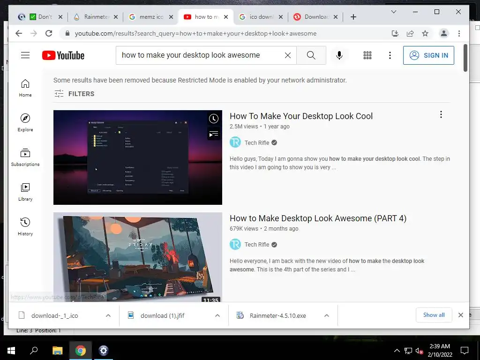Open options menu for Desktop Look Cool video
This screenshot has height=360, width=480.
(x=441, y=114)
